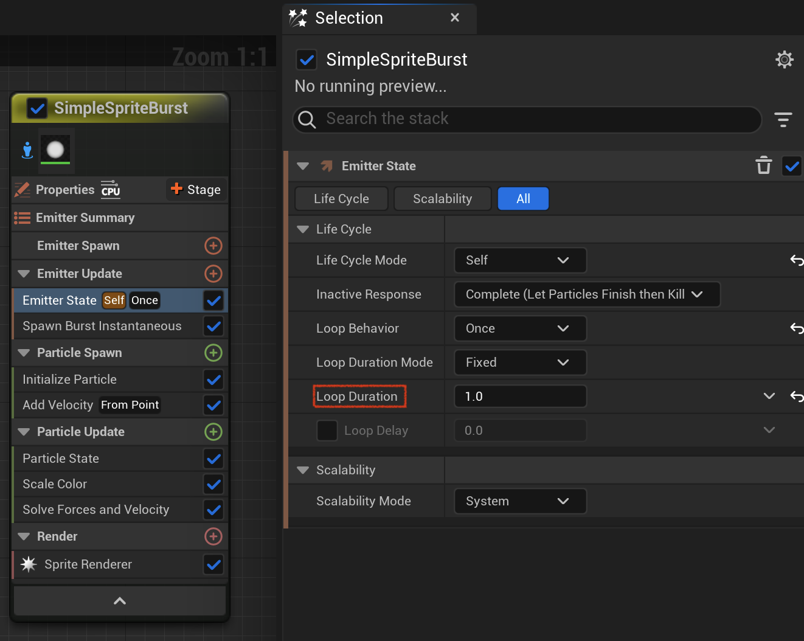The height and width of the screenshot is (641, 804).
Task: Collapse the Render group
Action: [24, 536]
